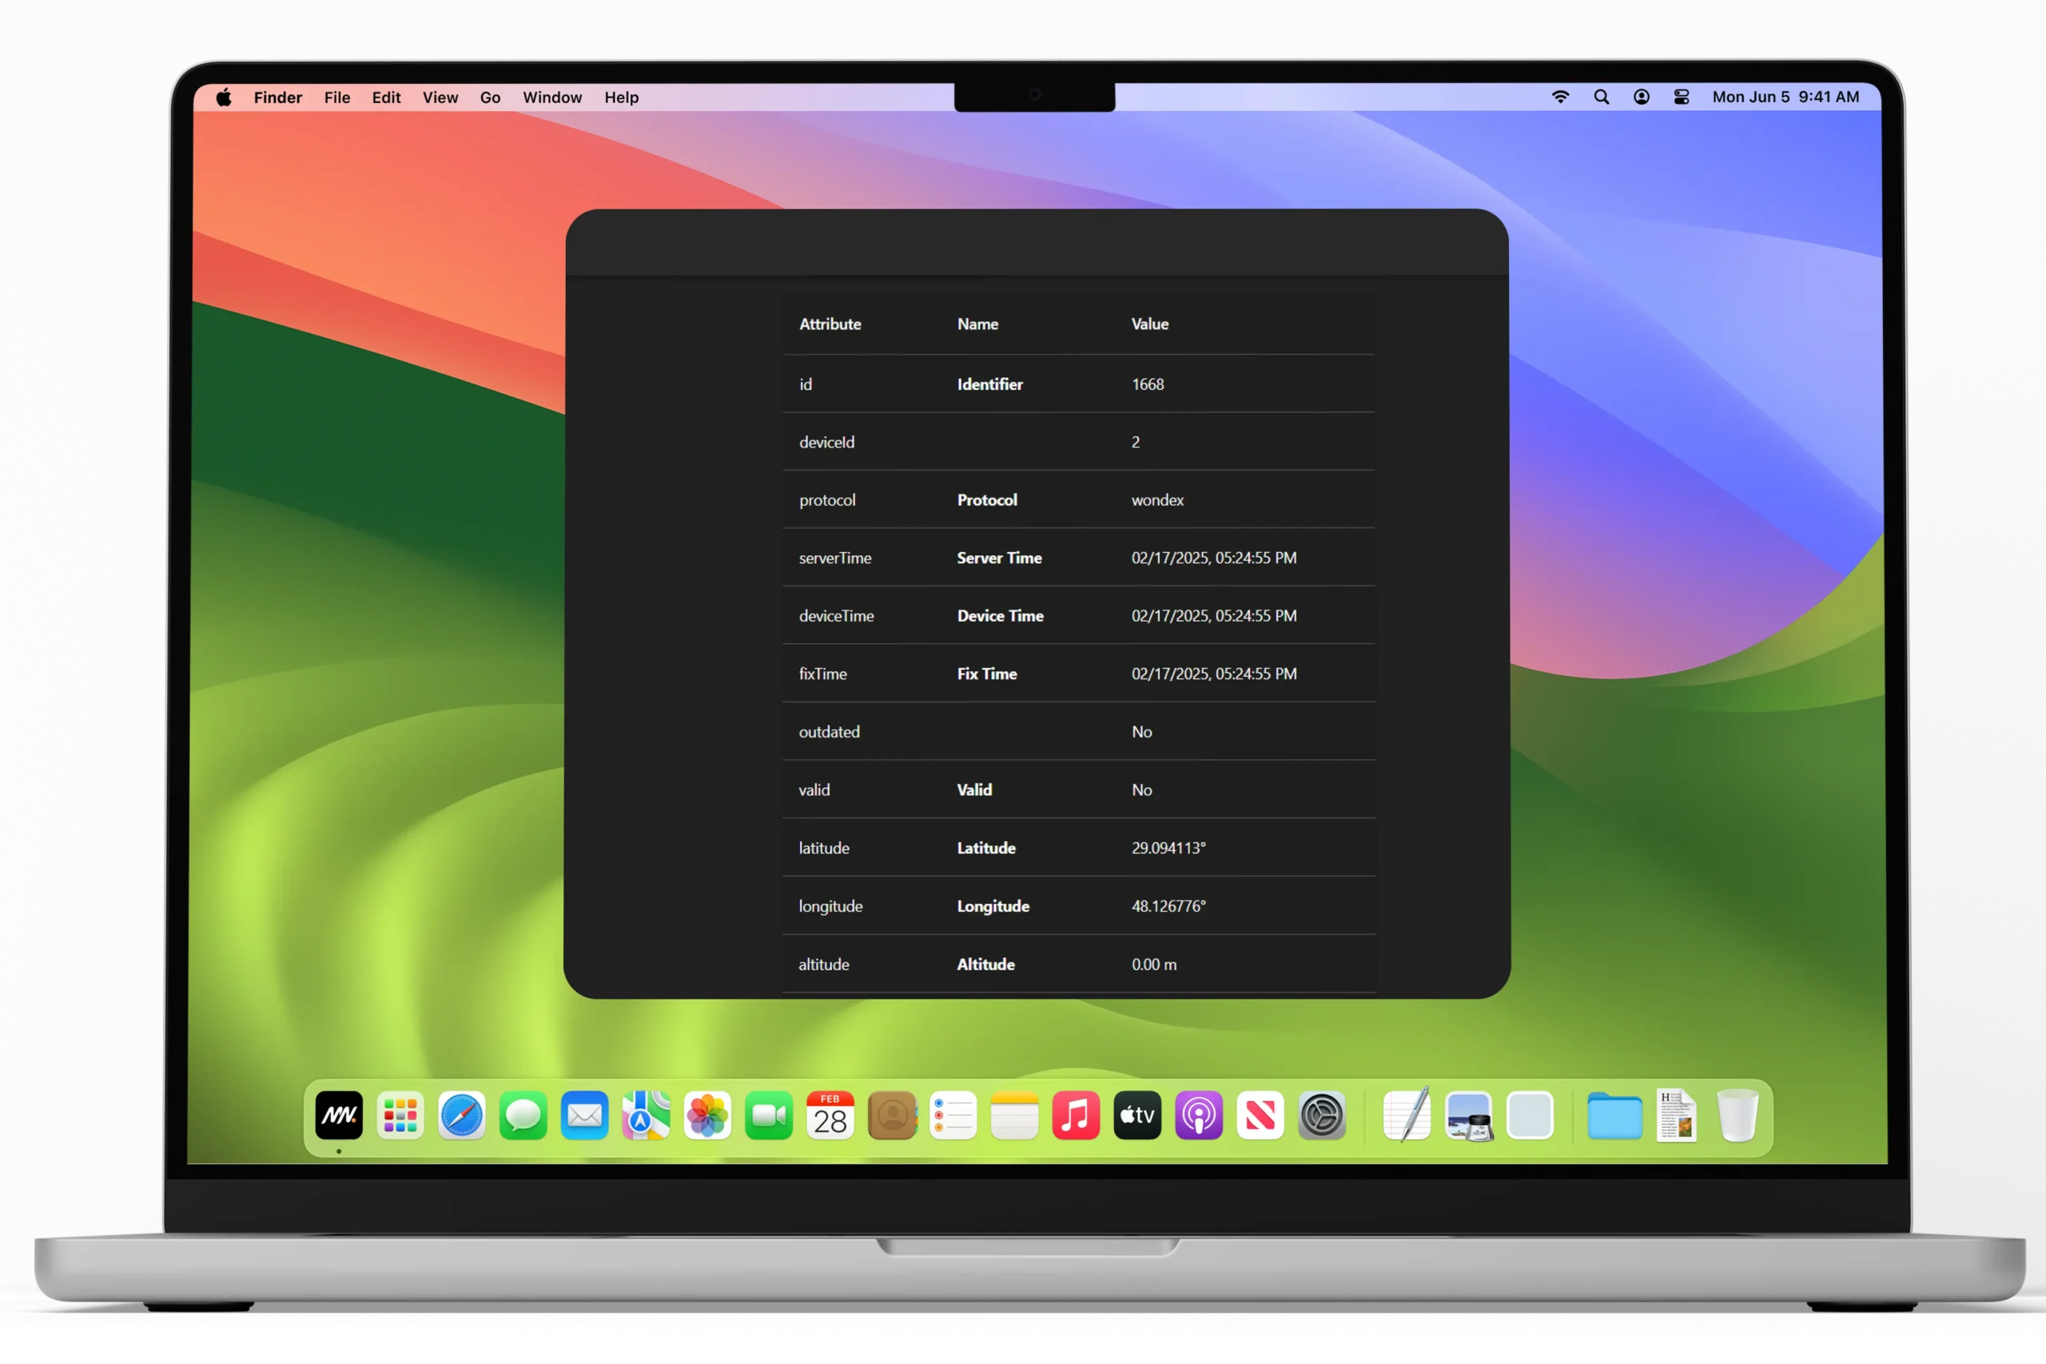Click the longitude value 48.126776°
The width and height of the screenshot is (2046, 1364).
pyautogui.click(x=1168, y=905)
